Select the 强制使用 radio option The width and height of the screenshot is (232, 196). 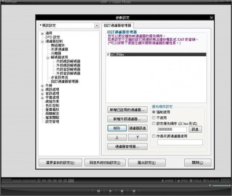(154, 112)
